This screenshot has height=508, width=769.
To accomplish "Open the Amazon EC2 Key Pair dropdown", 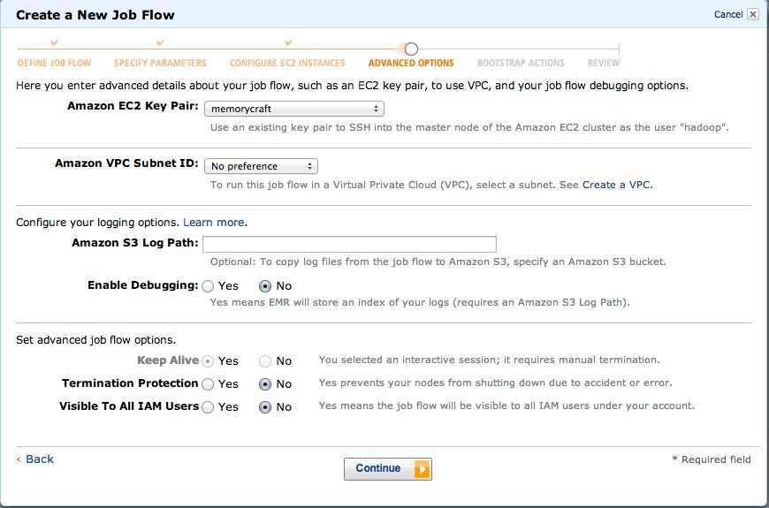I will click(x=293, y=109).
